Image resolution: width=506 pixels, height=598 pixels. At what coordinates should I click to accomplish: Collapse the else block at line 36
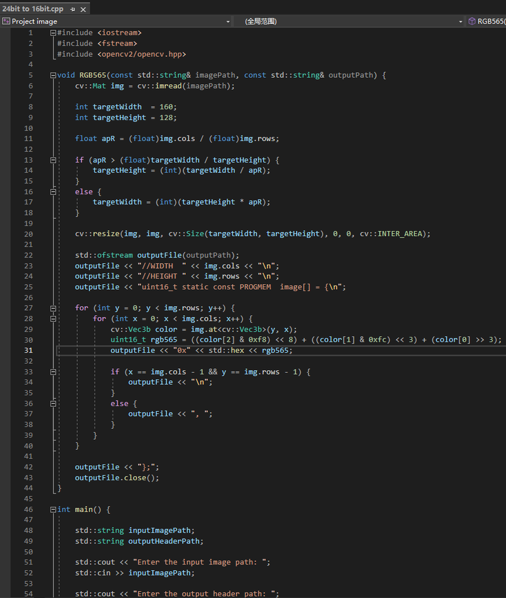53,404
